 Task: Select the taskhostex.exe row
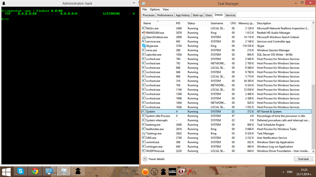[x=227, y=129]
